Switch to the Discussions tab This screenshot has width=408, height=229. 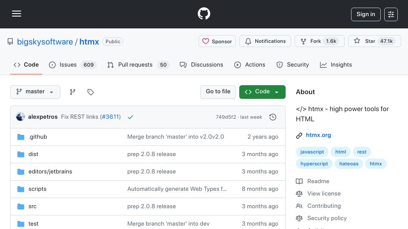pyautogui.click(x=201, y=64)
